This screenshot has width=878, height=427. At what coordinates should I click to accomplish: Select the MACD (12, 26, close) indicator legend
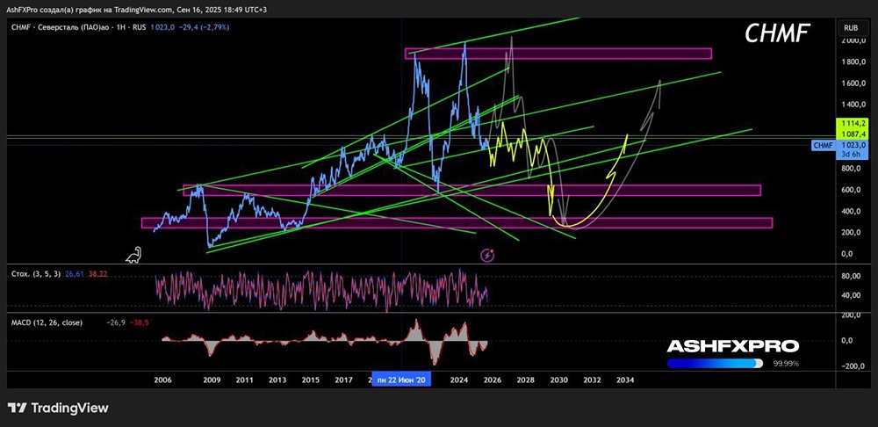click(47, 322)
